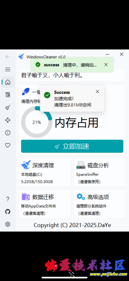
Task: Open the broom cleaning sidebar page
Action: point(8,107)
